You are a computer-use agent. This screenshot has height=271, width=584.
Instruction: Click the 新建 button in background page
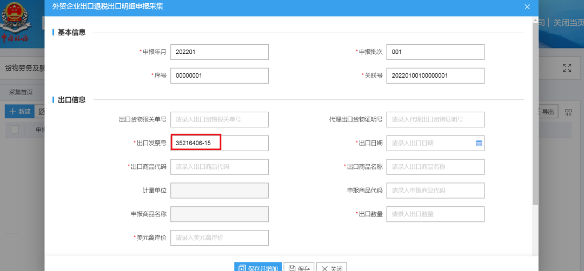tap(19, 112)
